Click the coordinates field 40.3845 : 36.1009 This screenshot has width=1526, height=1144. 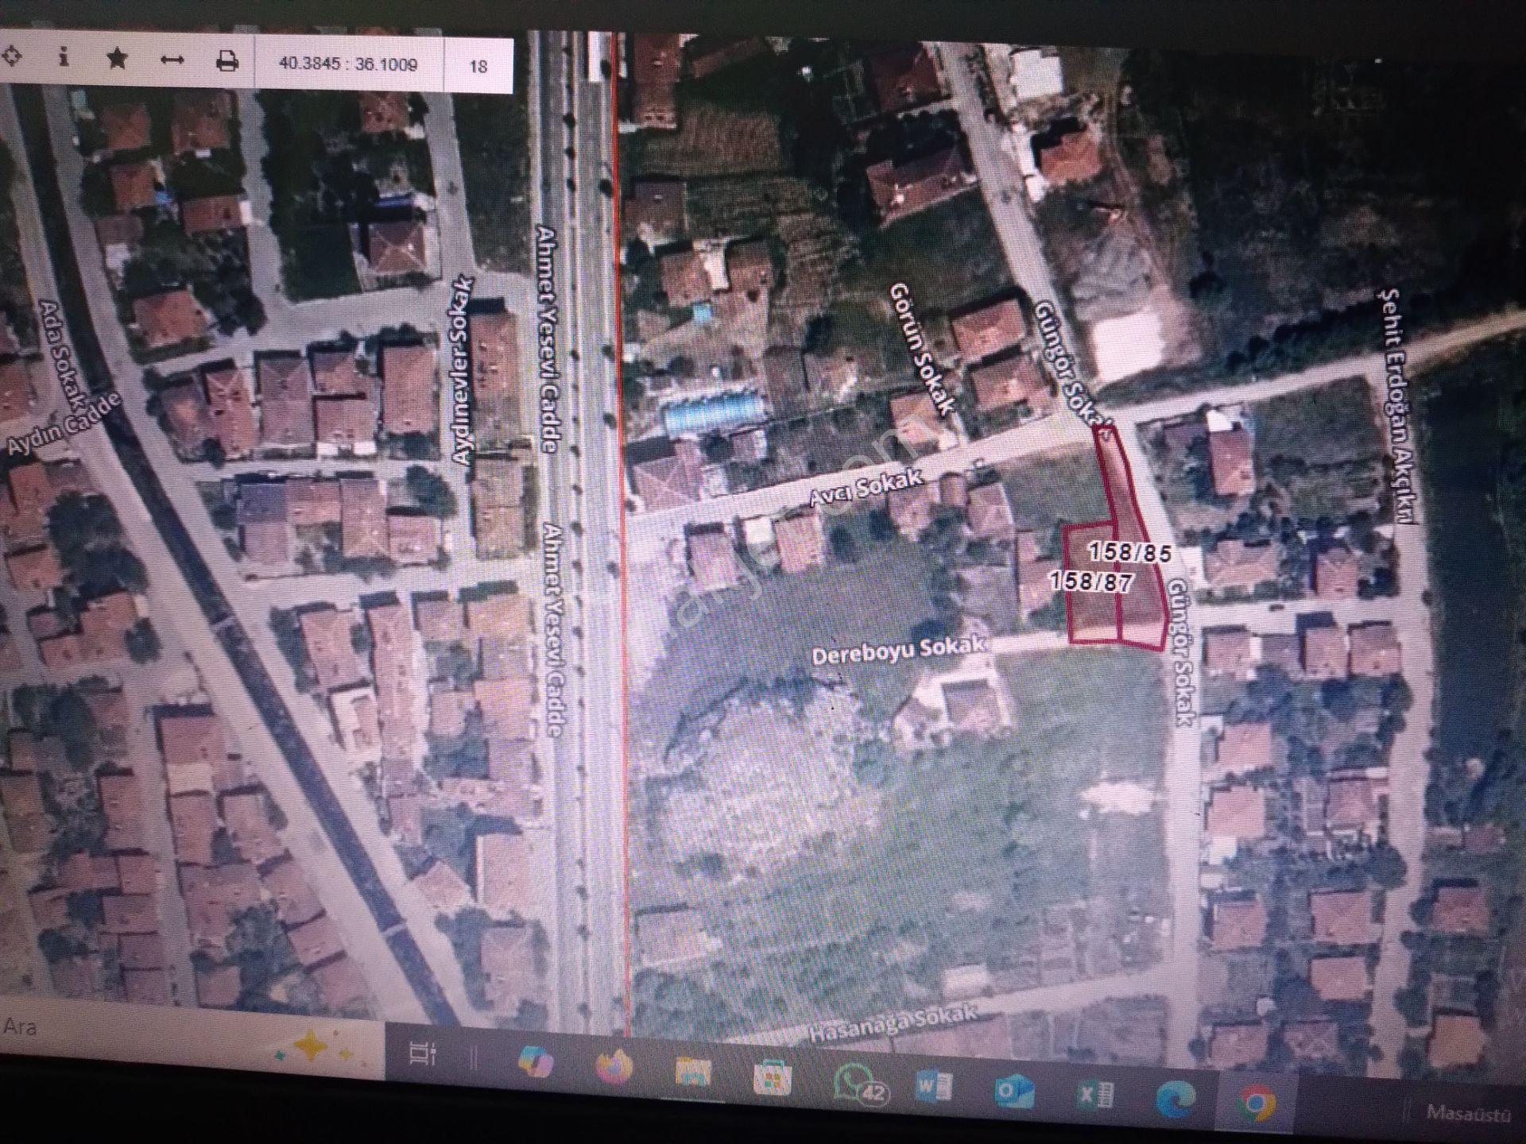[348, 64]
